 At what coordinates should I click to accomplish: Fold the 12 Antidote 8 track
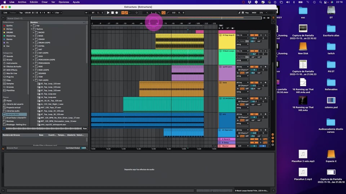221,98
